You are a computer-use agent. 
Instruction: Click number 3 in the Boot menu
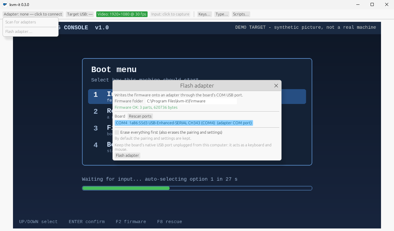96,128
